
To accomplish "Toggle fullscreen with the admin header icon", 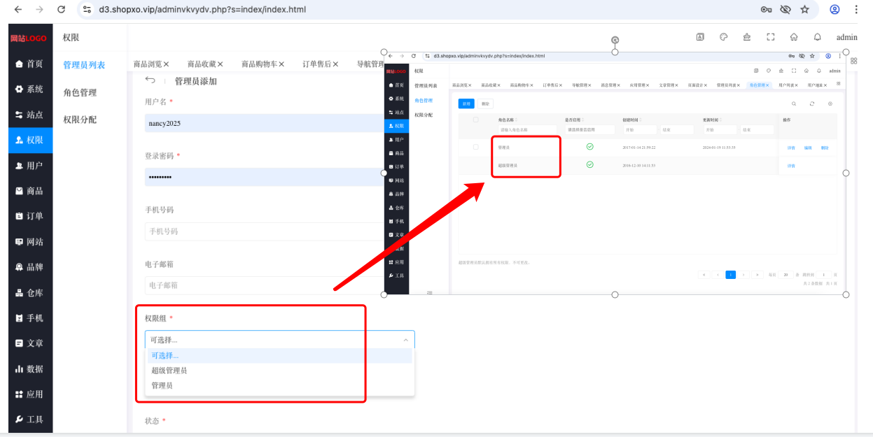I will [x=771, y=37].
